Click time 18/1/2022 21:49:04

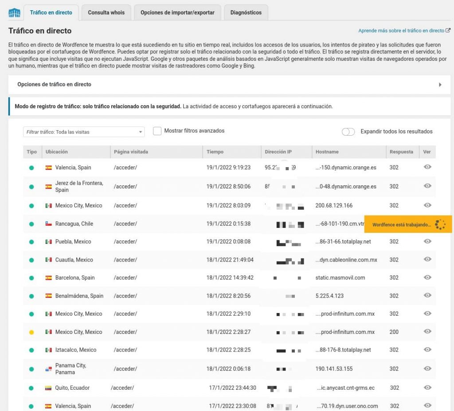click(230, 259)
